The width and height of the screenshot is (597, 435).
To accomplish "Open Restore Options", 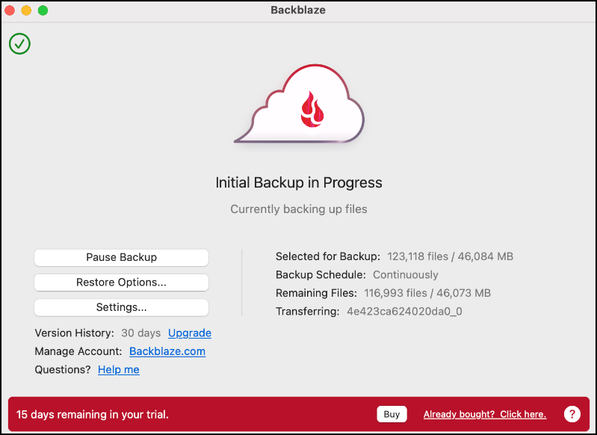I will [121, 283].
